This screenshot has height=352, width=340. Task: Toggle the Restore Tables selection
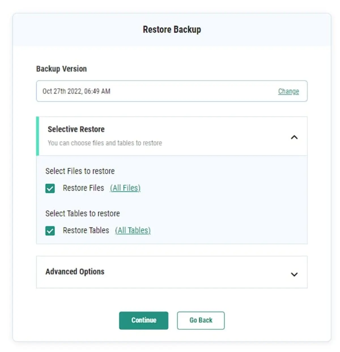pos(50,231)
